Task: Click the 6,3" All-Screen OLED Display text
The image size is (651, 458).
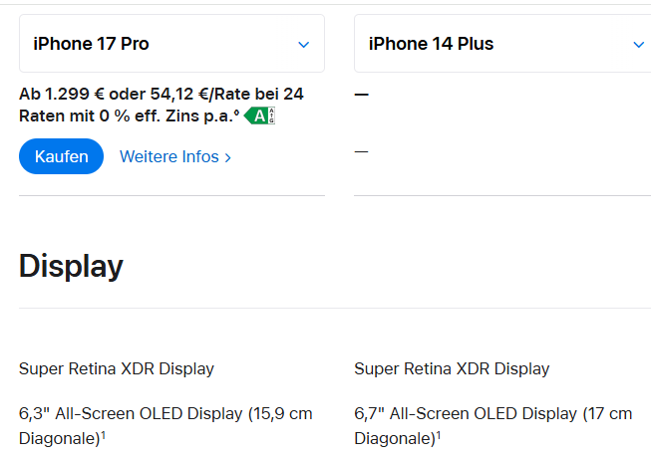Action: pos(132,413)
